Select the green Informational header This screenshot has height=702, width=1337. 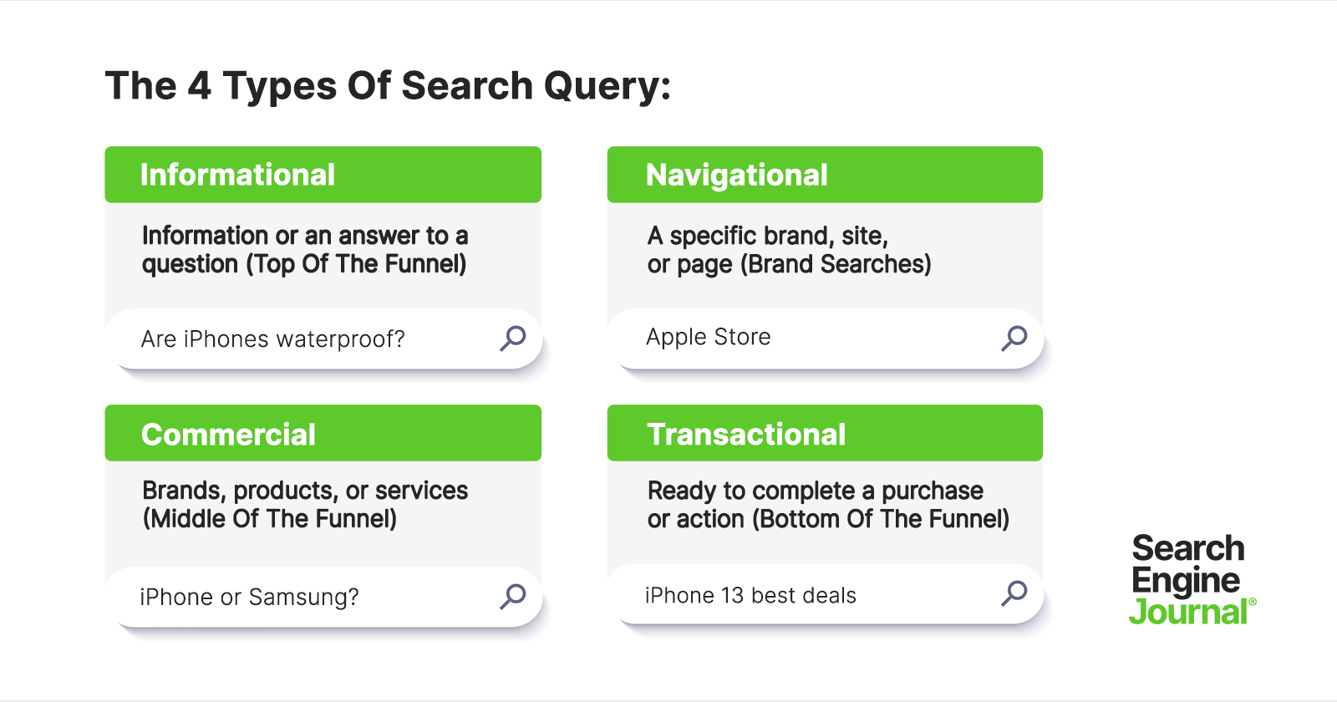pyautogui.click(x=323, y=175)
